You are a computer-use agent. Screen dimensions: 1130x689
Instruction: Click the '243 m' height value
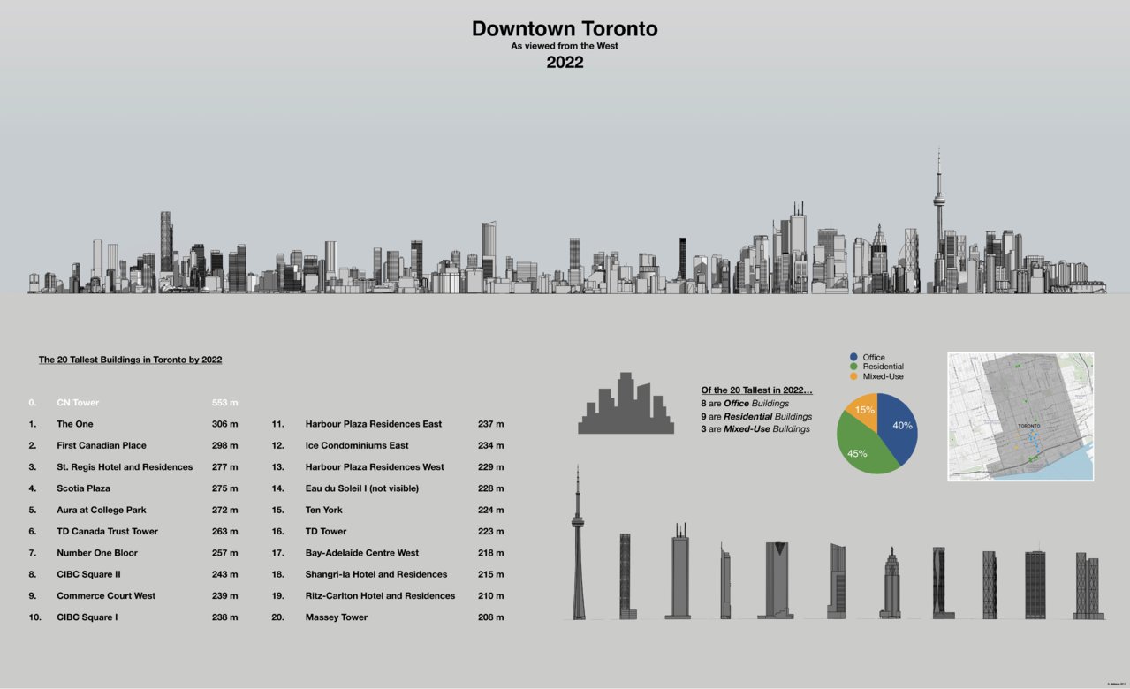click(x=224, y=574)
